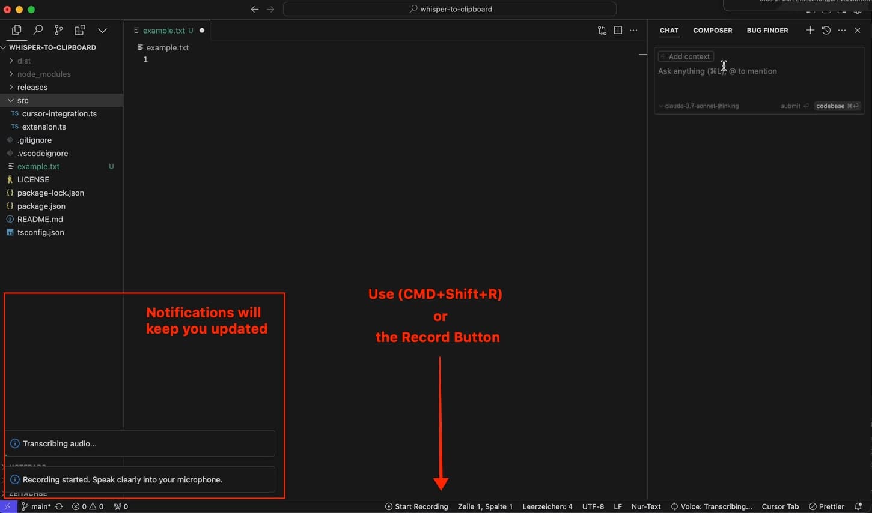This screenshot has width=872, height=513.
Task: Open chat panel more options ellipsis
Action: (x=842, y=30)
